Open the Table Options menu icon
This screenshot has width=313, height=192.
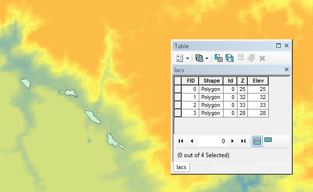180,58
